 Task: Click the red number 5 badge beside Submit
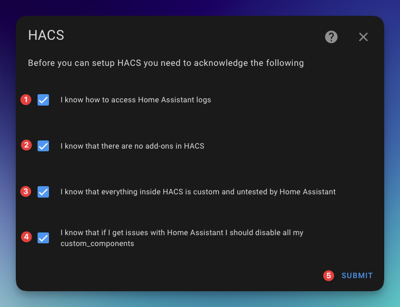point(328,275)
